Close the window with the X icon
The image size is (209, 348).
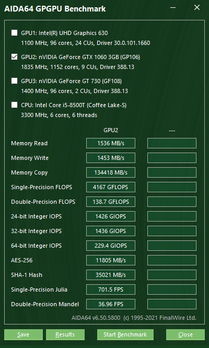[197, 7]
